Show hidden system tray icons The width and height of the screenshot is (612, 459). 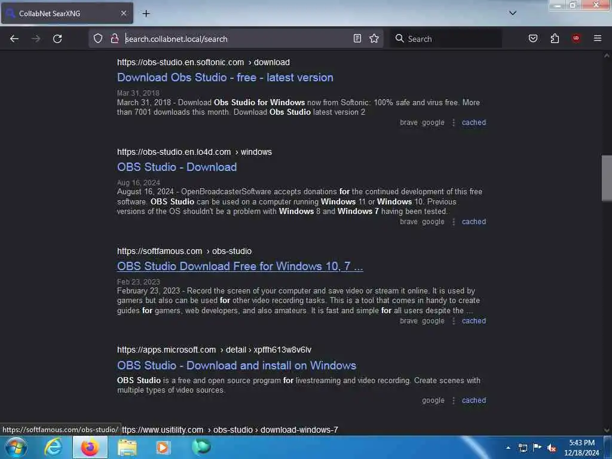pos(508,448)
